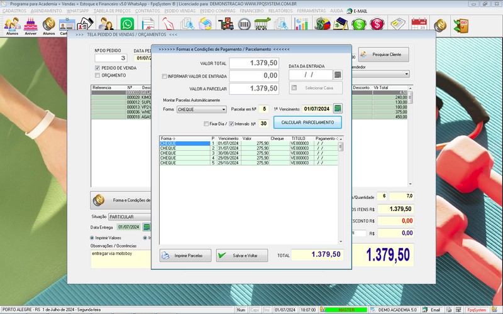Screen dimensions: 503x314
Task: Click the red pen signature icon
Action: point(168,24)
